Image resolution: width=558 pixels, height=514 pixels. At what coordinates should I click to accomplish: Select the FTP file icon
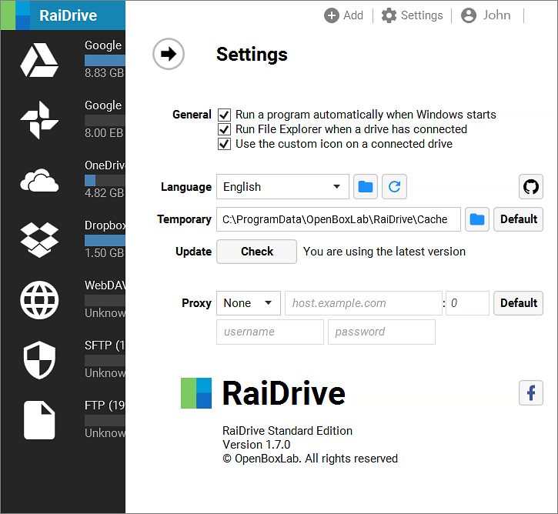(39, 420)
